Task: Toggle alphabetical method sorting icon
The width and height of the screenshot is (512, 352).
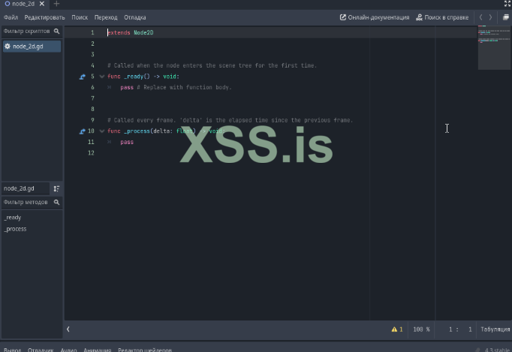Action: click(56, 188)
